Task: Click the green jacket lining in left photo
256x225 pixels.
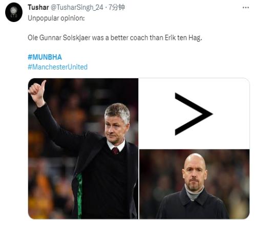Action: click(x=79, y=196)
